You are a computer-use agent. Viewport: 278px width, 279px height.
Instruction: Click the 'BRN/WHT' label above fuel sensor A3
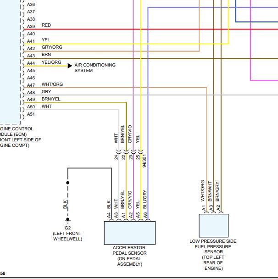210,191
